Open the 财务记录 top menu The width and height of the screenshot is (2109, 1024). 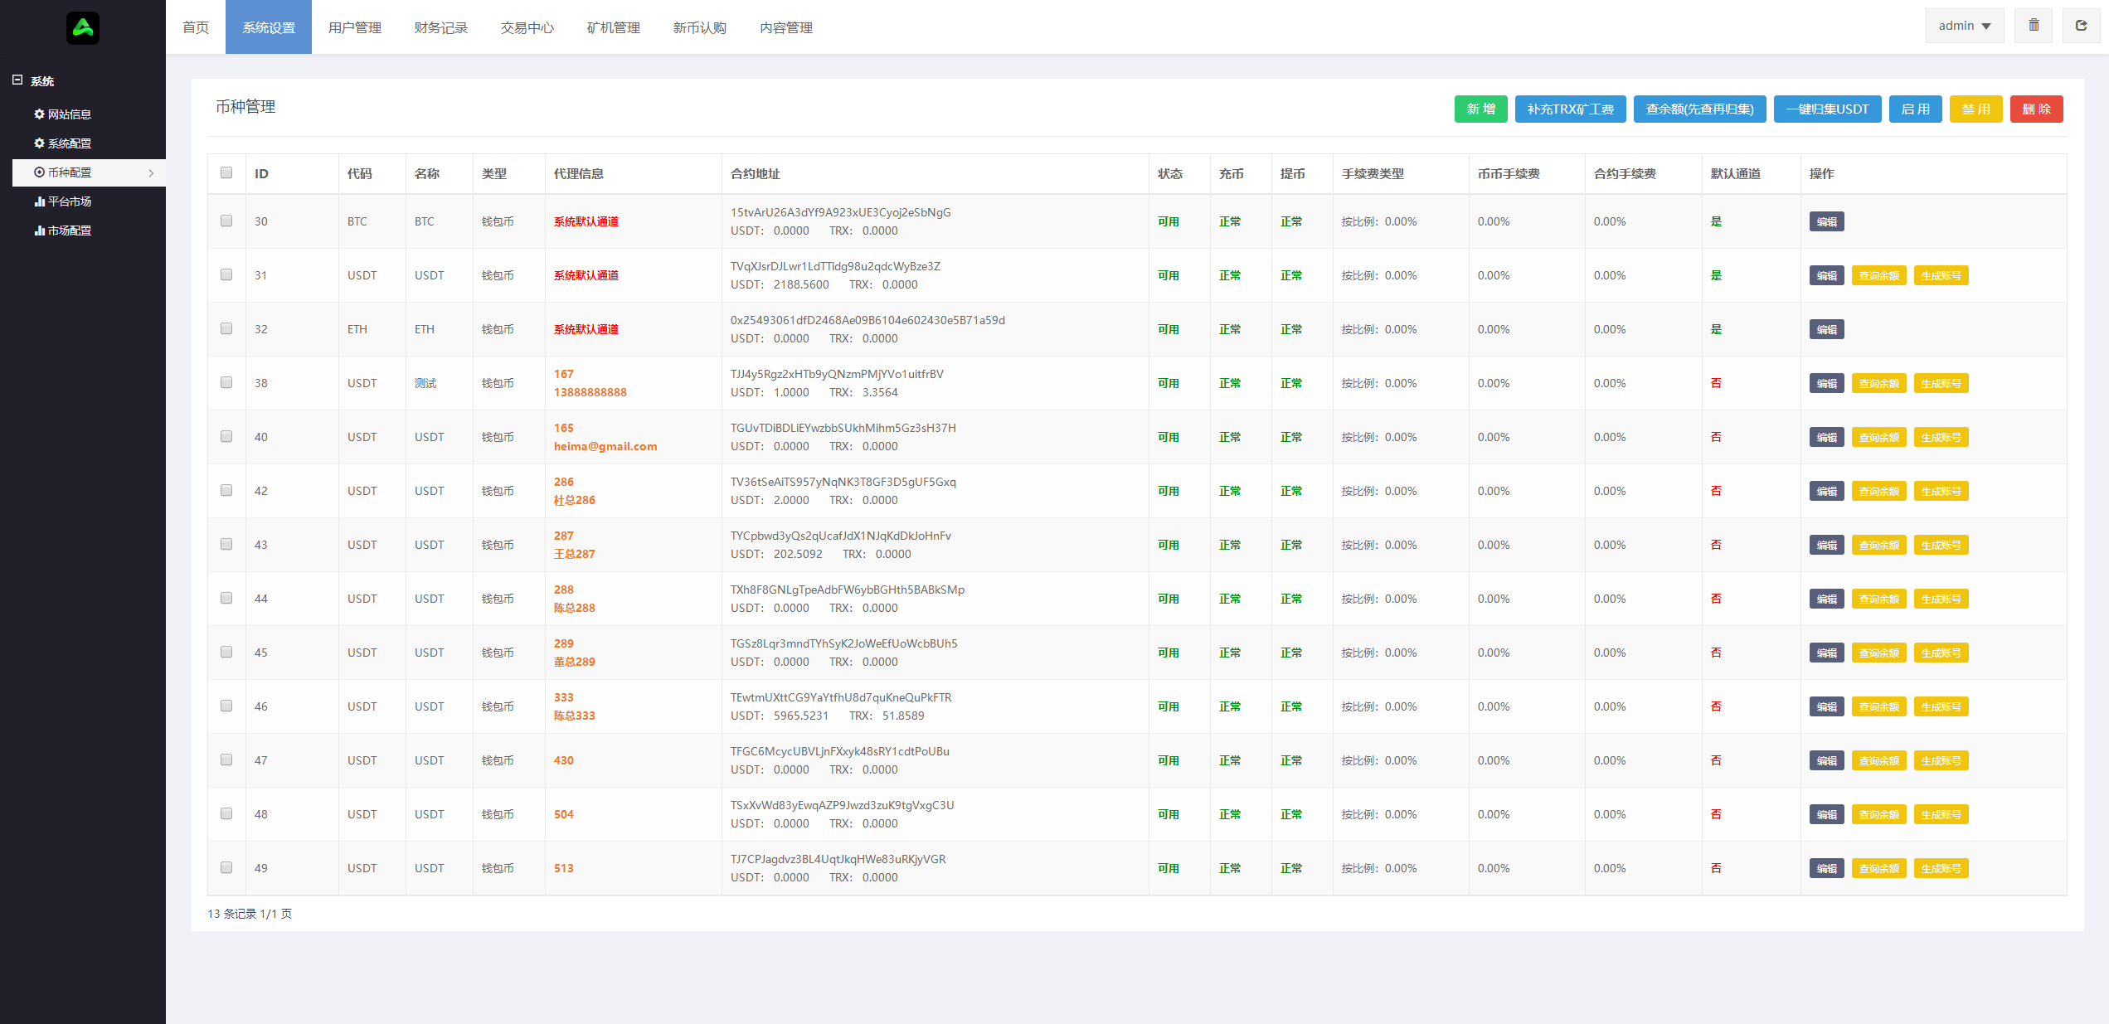[x=440, y=27]
